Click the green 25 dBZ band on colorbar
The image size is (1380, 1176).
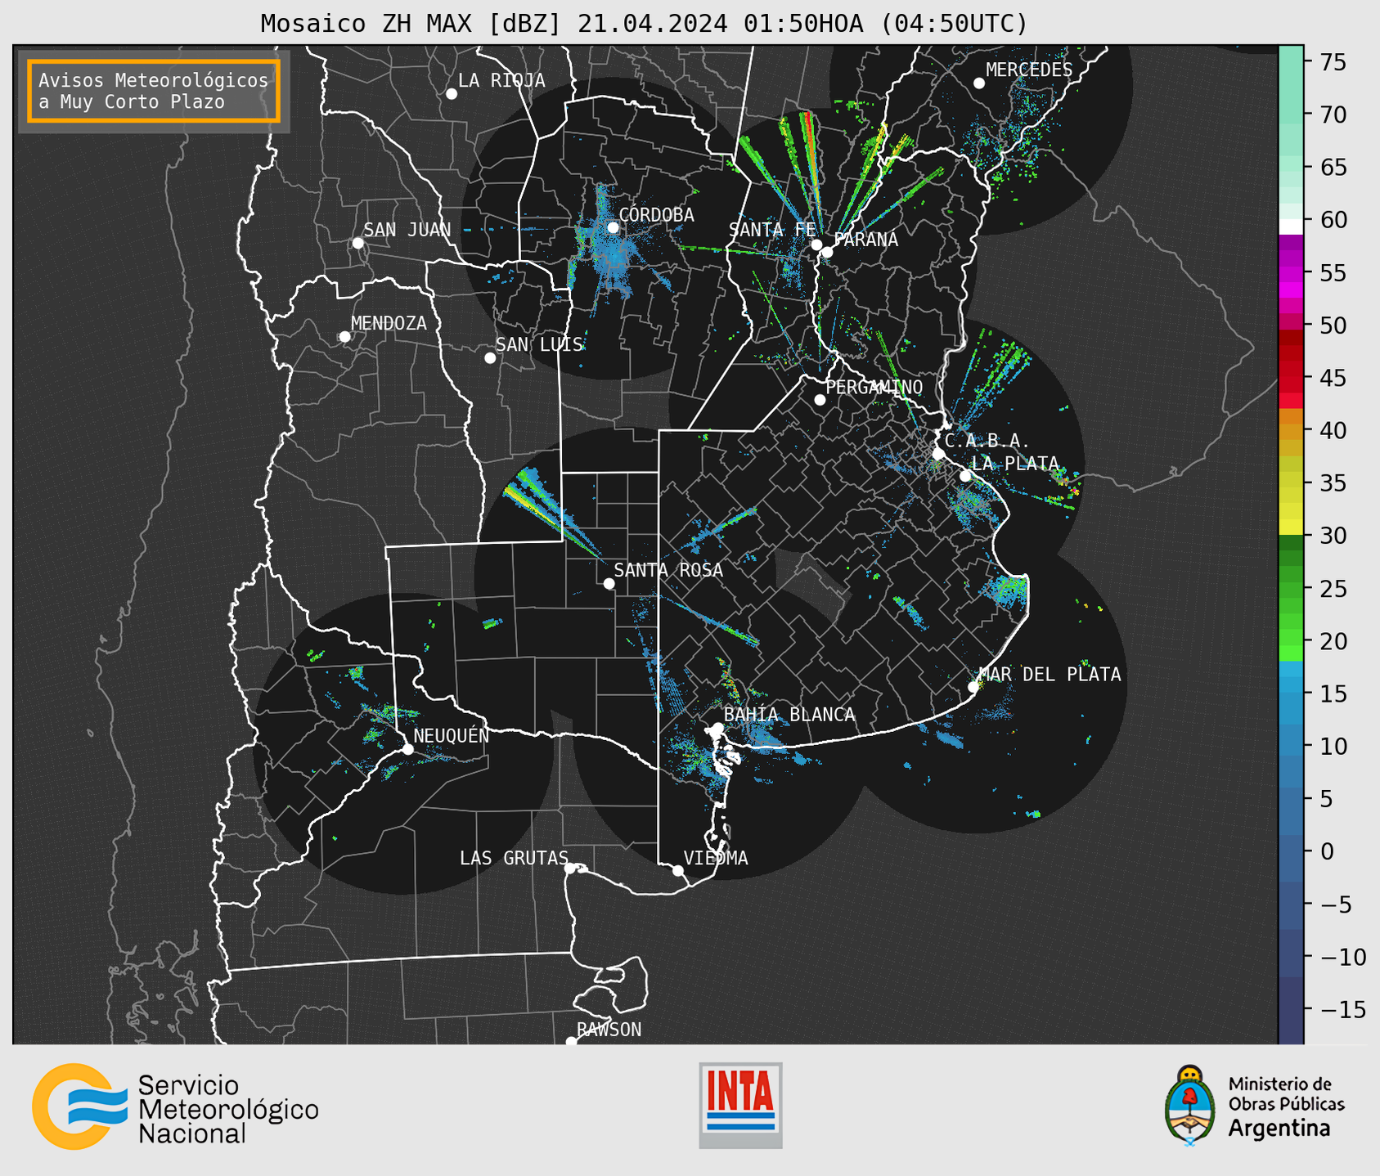(1291, 589)
